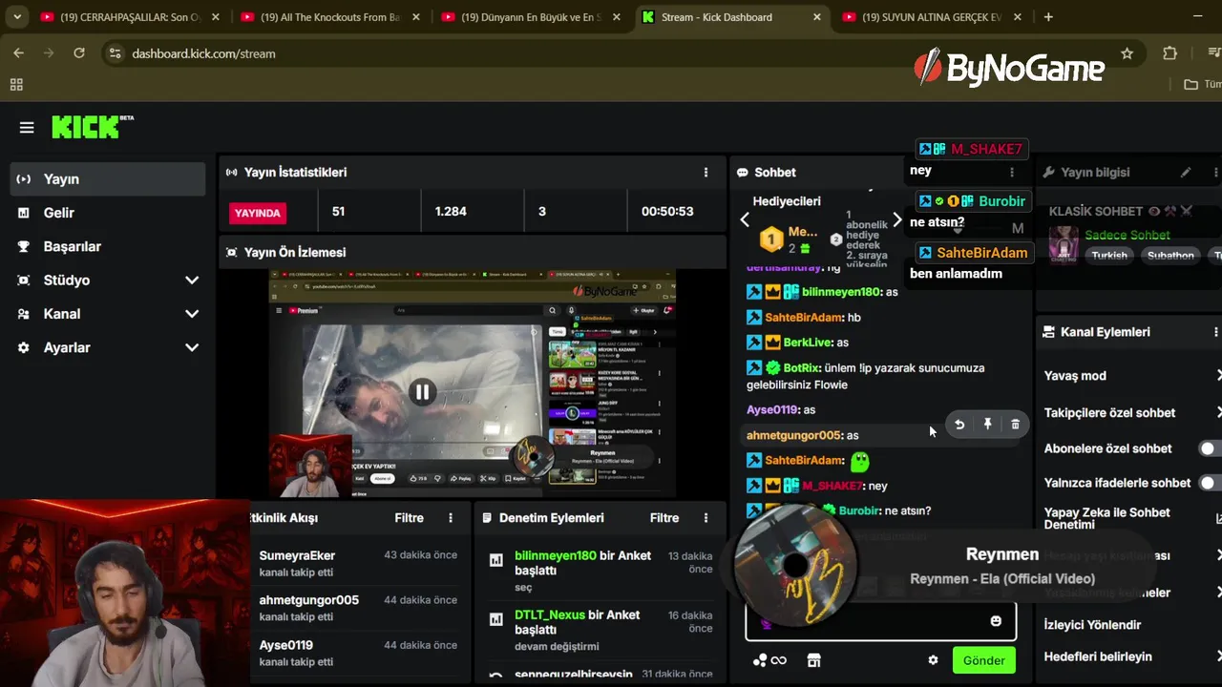Select Yayın in the sidebar
The height and width of the screenshot is (687, 1222).
tap(108, 179)
